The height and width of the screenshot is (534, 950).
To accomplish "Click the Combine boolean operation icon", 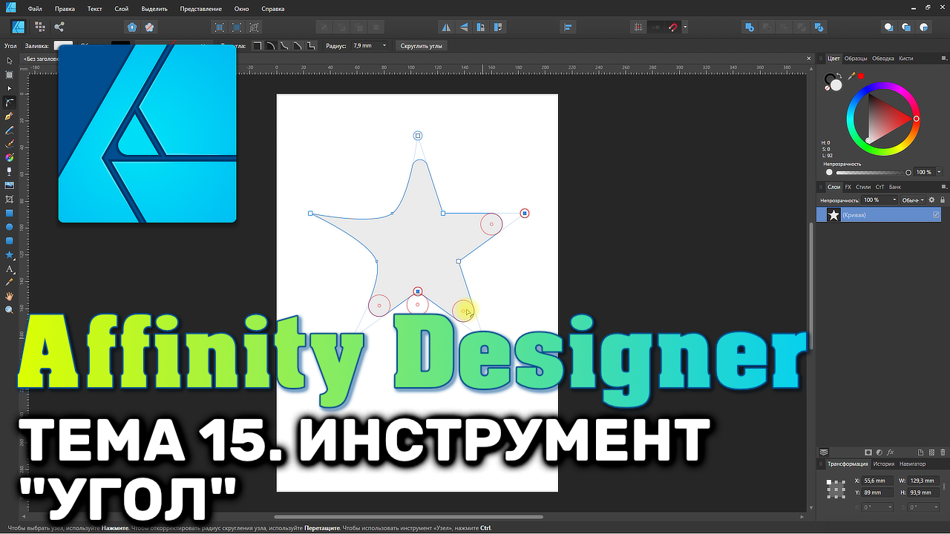I will point(819,27).
